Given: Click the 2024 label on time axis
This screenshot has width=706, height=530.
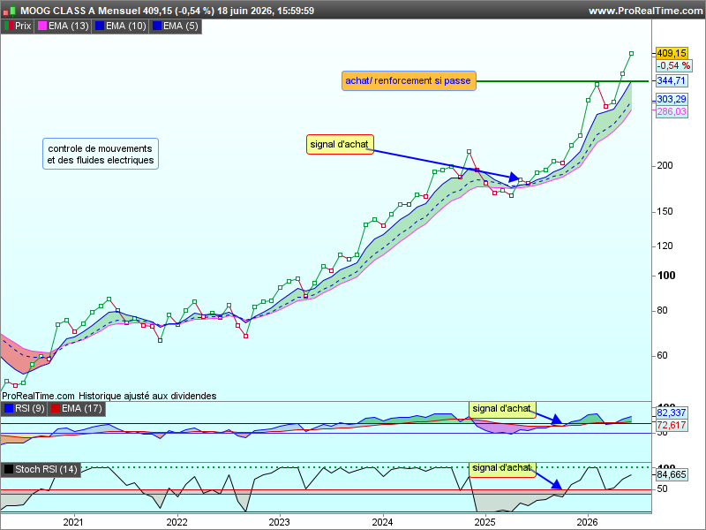Looking at the screenshot, I should tap(383, 522).
